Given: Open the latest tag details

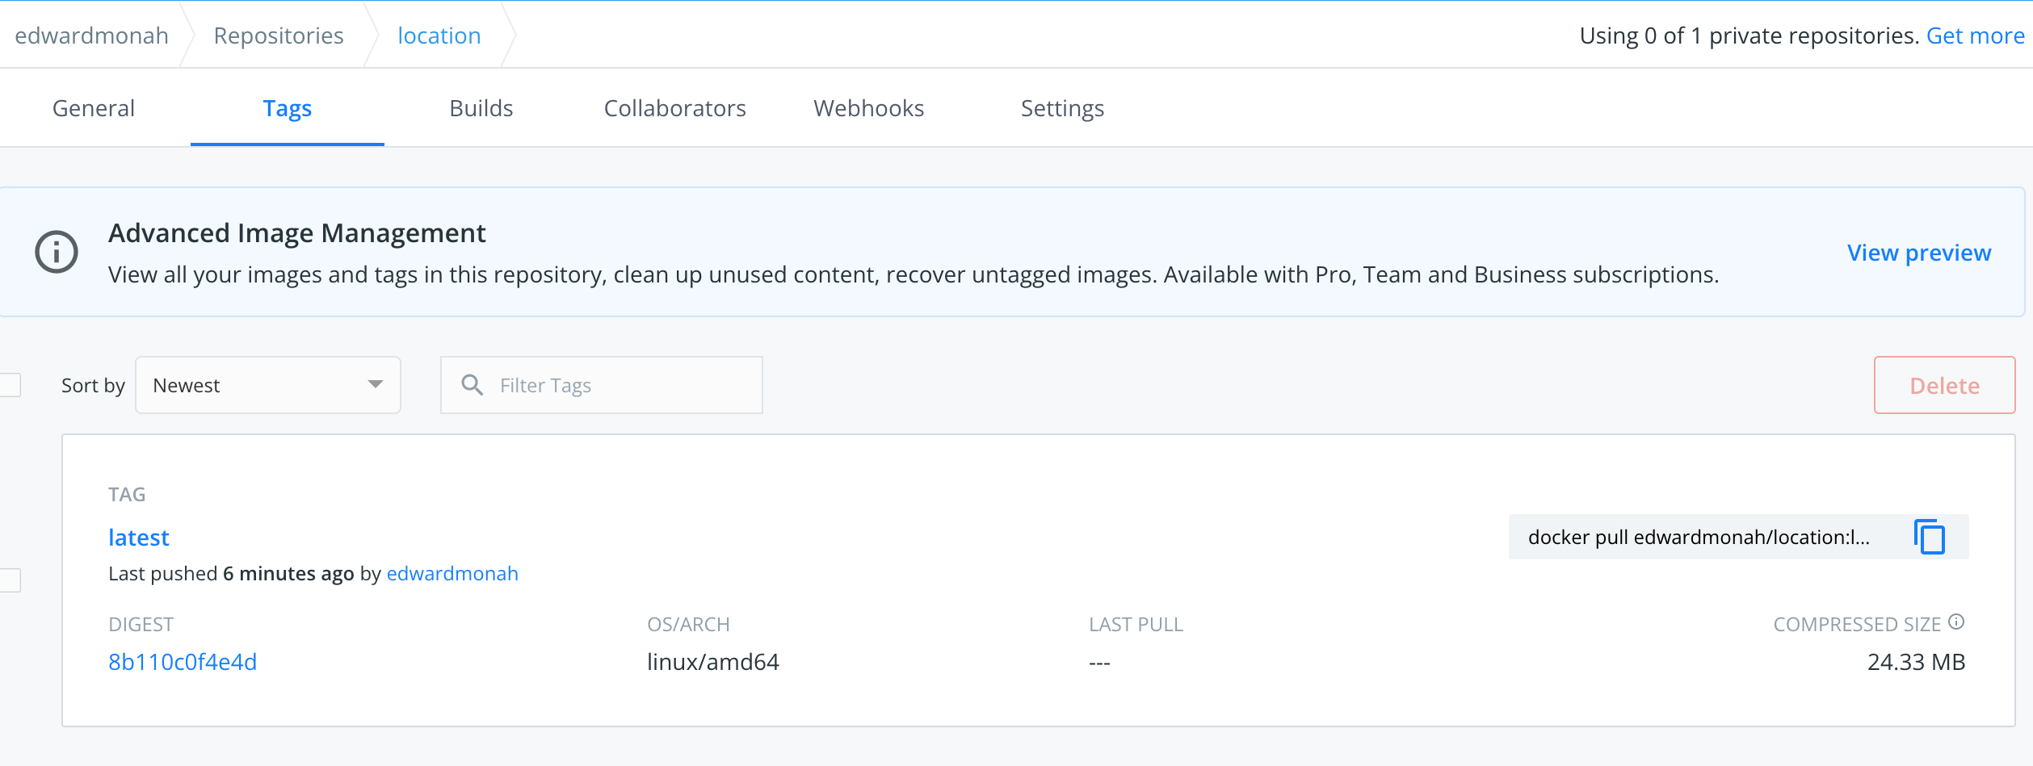Looking at the screenshot, I should (x=138, y=536).
